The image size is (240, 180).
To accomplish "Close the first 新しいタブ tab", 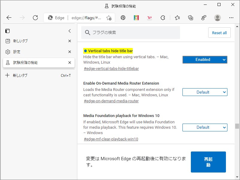I will click(70, 41).
